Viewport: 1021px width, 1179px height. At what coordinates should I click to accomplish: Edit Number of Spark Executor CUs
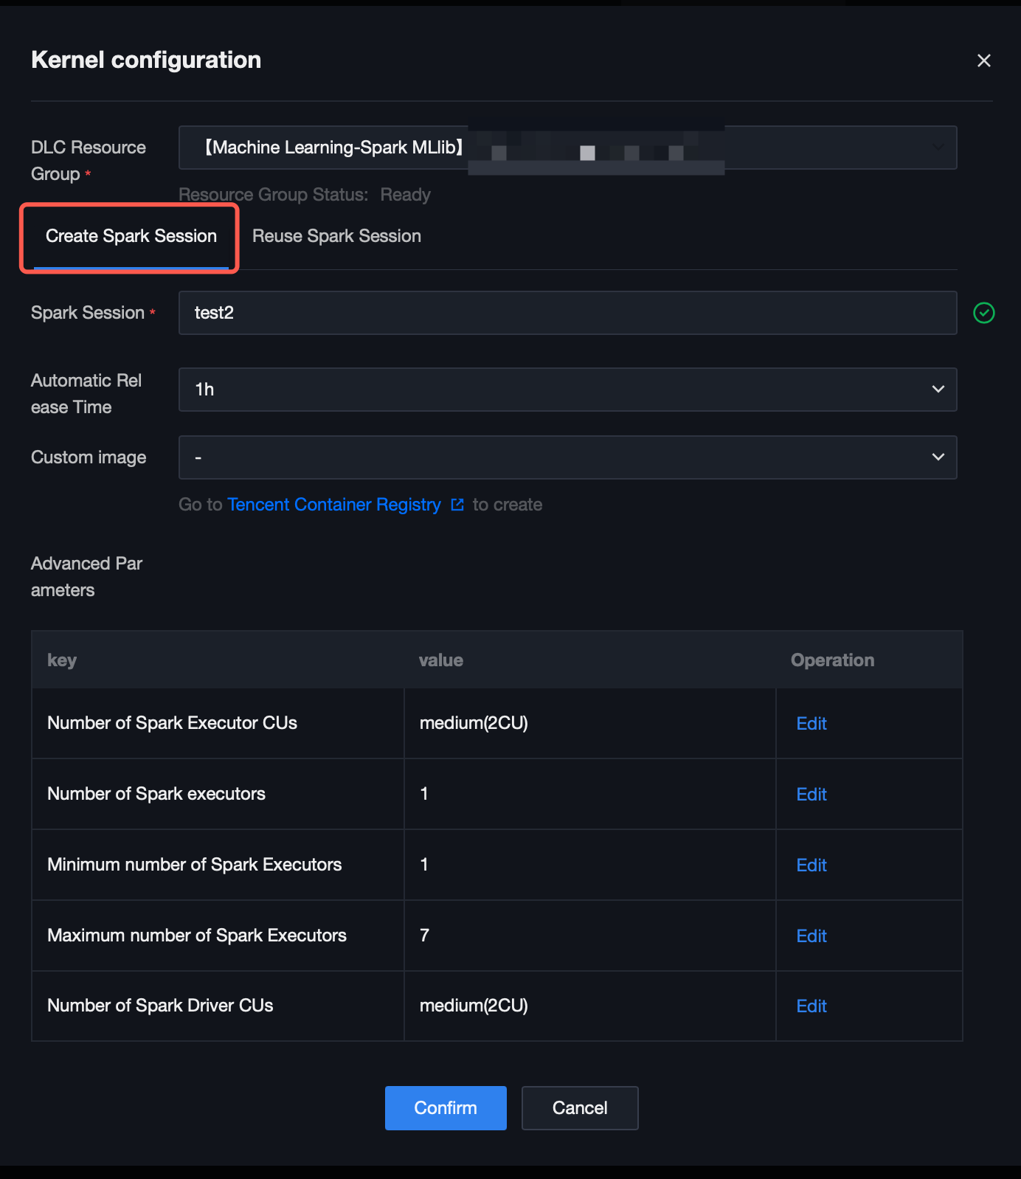tap(811, 724)
